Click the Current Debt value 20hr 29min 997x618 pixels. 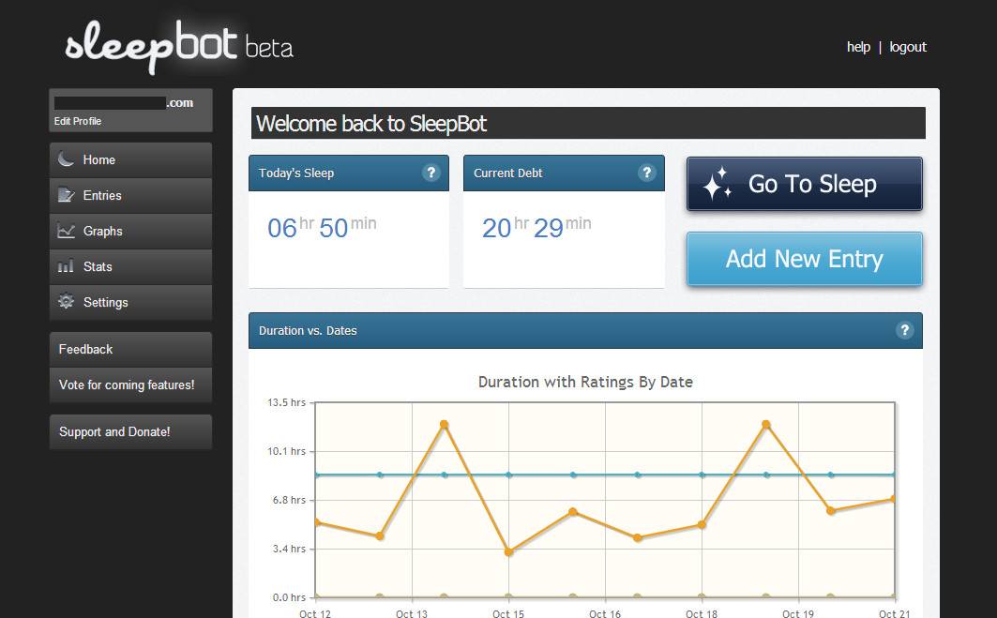[x=536, y=227]
